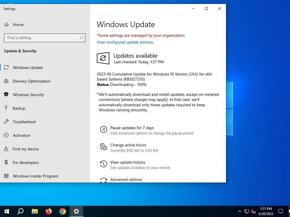This screenshot has height=217, width=290.
Task: Click the Troubleshoot wrench icon
Action: click(x=6, y=121)
